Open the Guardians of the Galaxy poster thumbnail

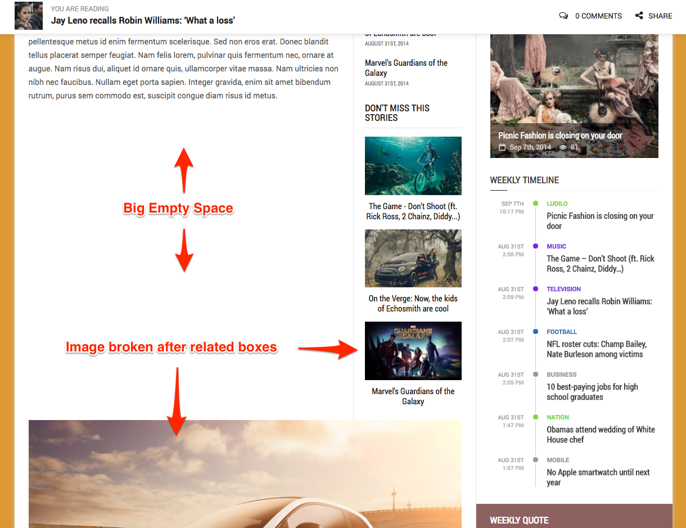413,351
